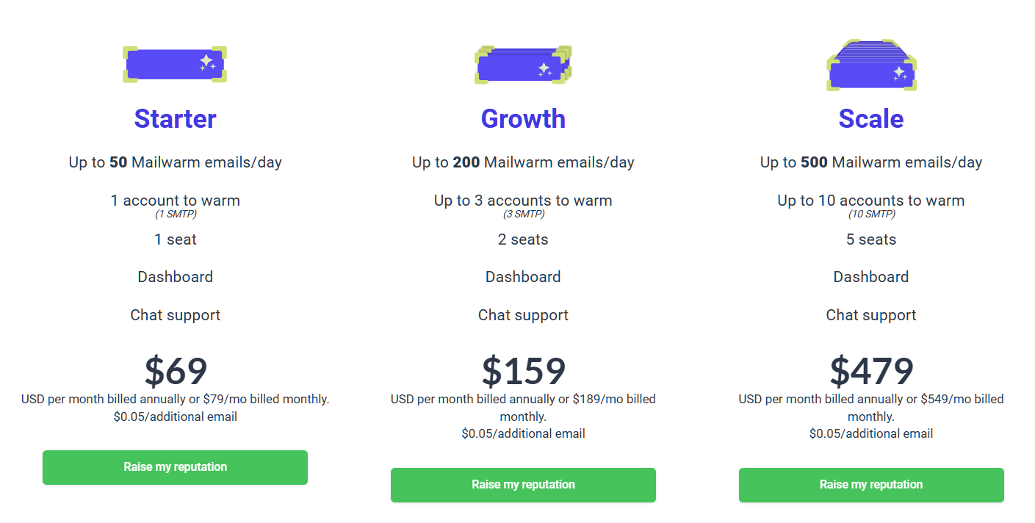The height and width of the screenshot is (523, 1035).
Task: Select the Starter plan heading
Action: click(175, 119)
